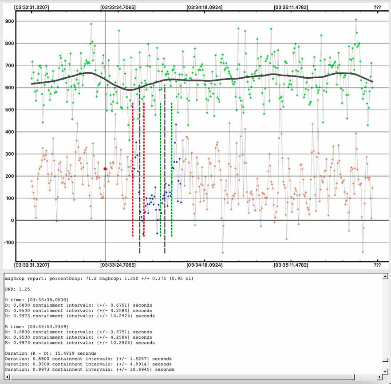The height and width of the screenshot is (384, 391).
Task: Click the 'D: 0.9500 containment intervals' line
Action: point(79,311)
